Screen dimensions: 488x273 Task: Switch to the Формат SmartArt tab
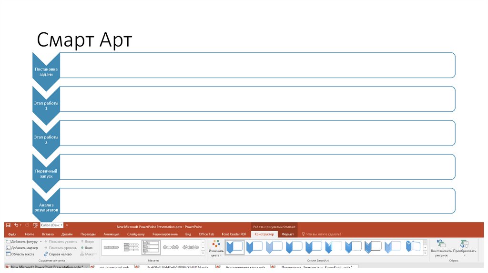point(287,234)
